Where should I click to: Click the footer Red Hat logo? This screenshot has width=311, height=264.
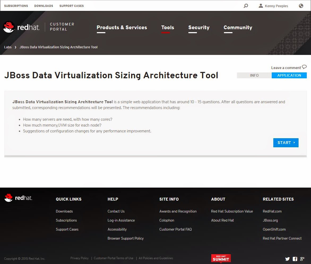click(x=18, y=198)
